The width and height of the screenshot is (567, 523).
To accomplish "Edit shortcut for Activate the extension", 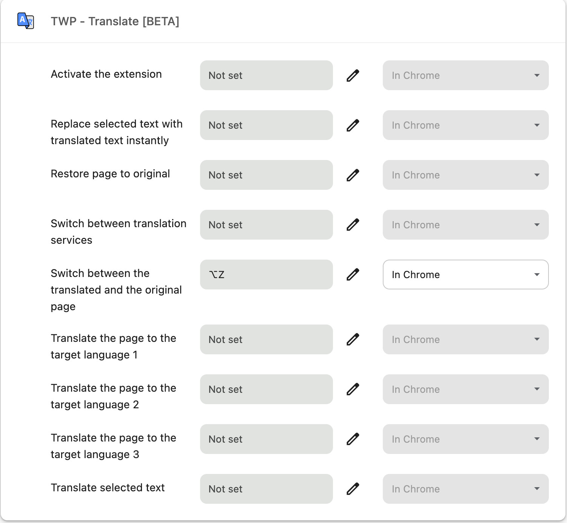I will [353, 75].
